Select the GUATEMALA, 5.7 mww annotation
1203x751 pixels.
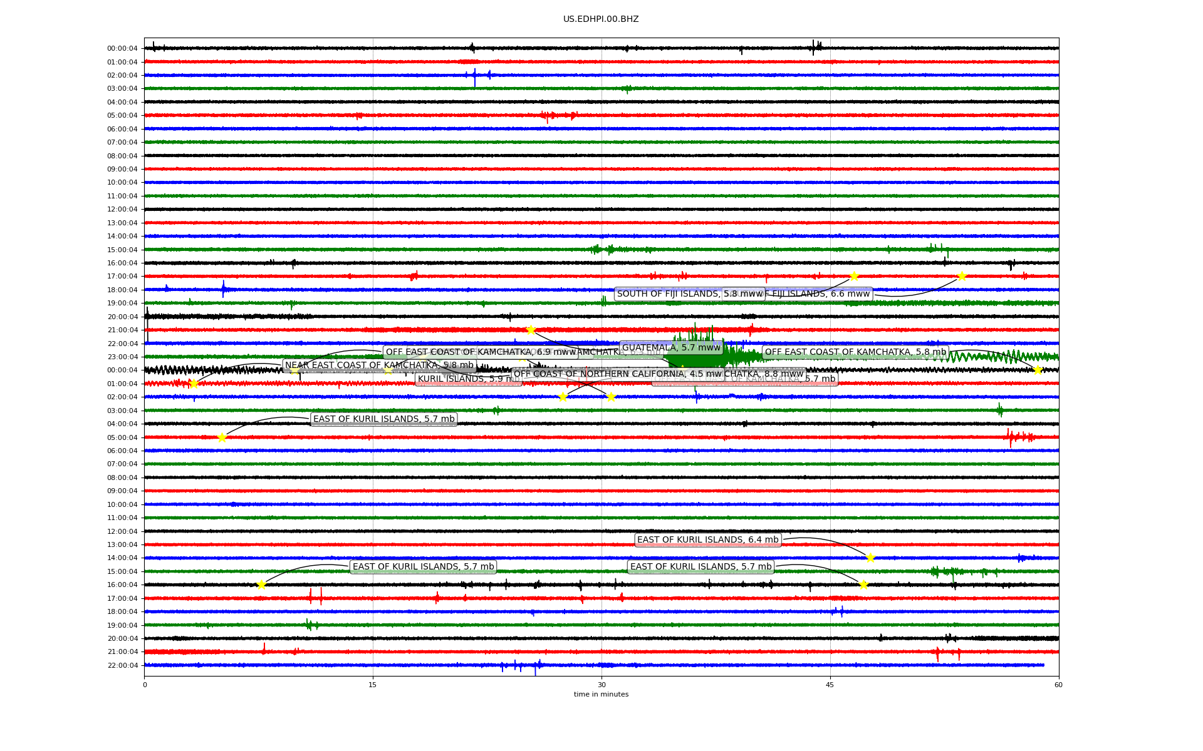672,347
